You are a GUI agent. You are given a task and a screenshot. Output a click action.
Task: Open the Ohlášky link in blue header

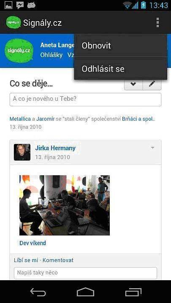pyautogui.click(x=51, y=55)
